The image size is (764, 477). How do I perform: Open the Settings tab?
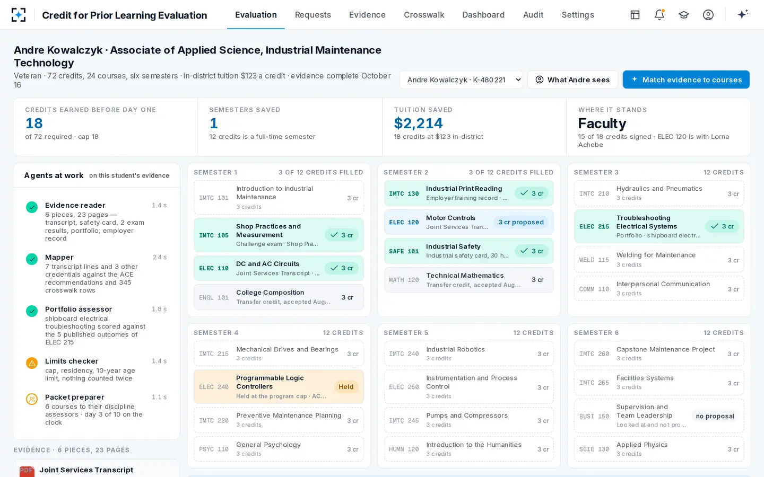(578, 15)
